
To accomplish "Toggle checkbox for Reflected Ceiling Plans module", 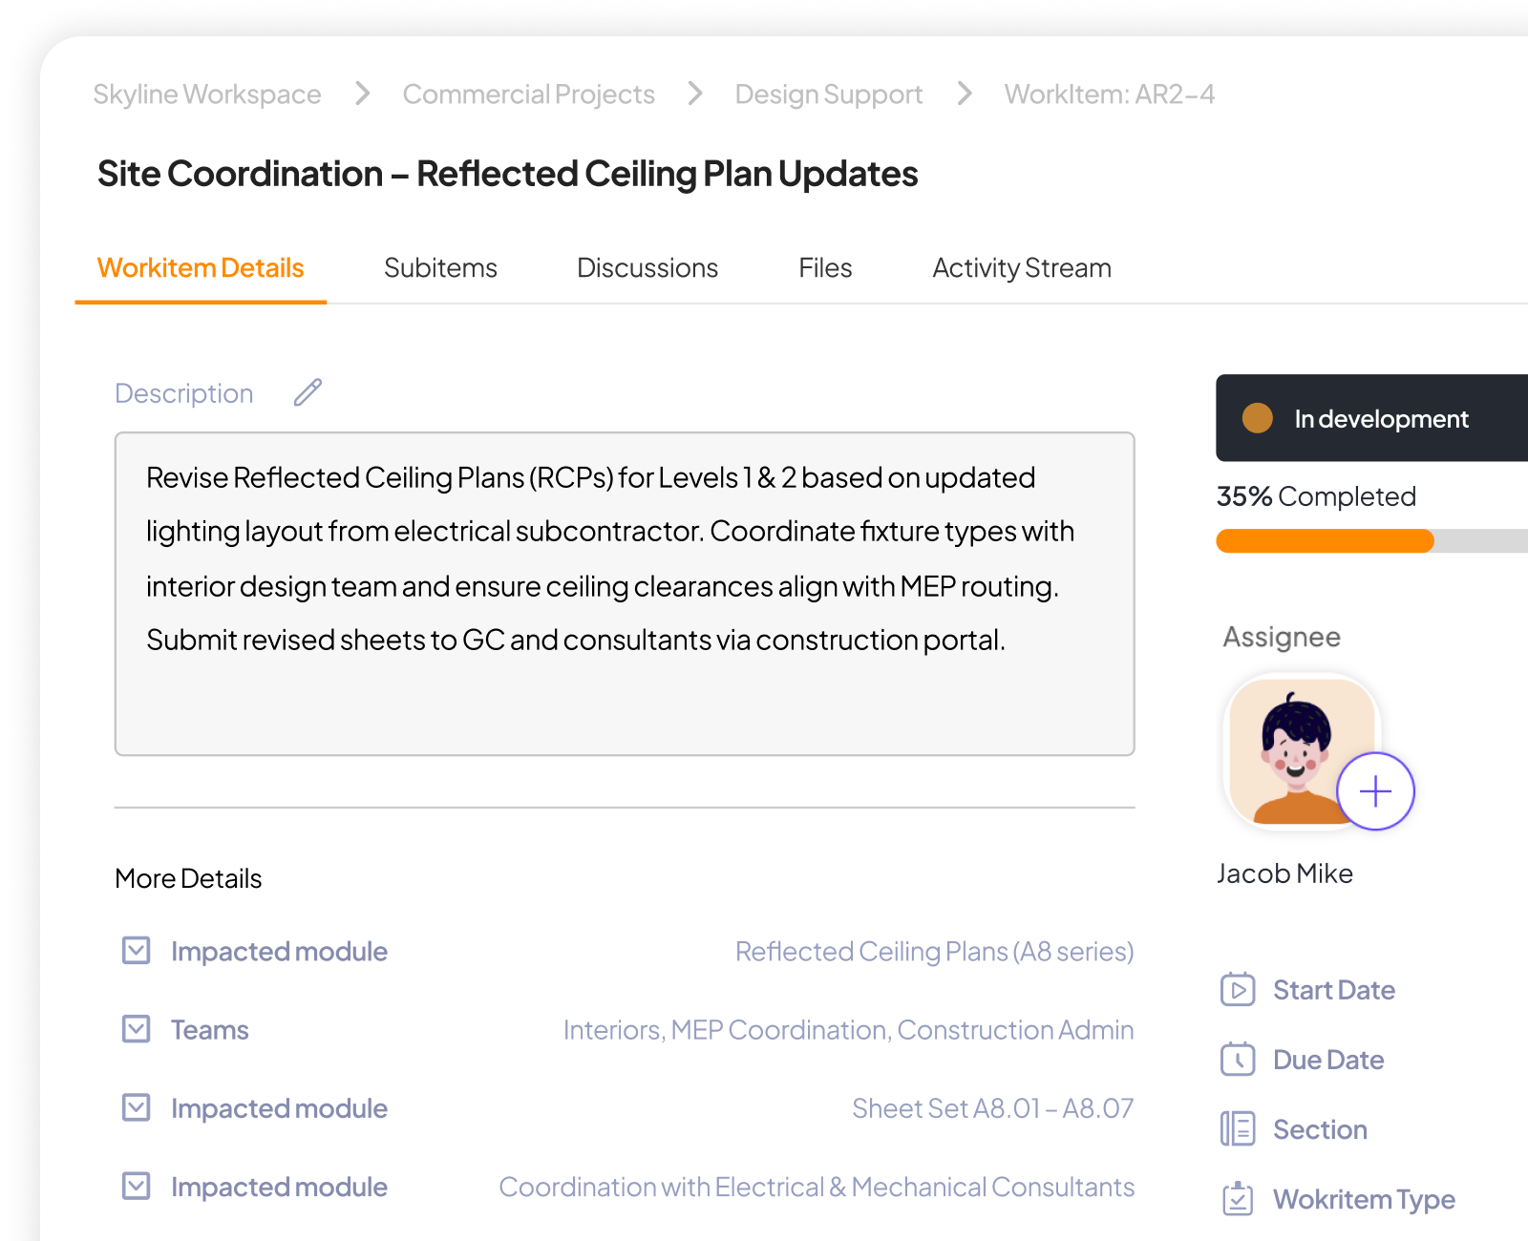I will tap(137, 951).
